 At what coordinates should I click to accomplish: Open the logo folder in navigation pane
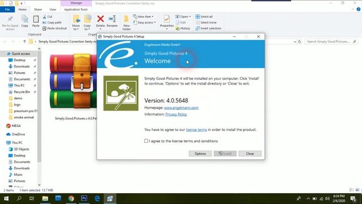coord(17,104)
